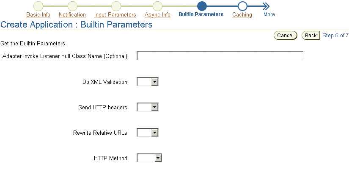
Task: Click the Async Info step circle
Action: tap(157, 6)
